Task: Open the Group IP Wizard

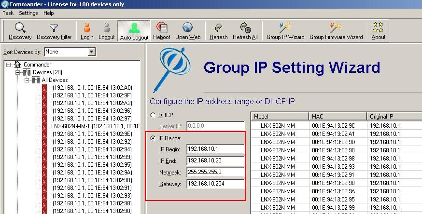Action: pyautogui.click(x=285, y=31)
